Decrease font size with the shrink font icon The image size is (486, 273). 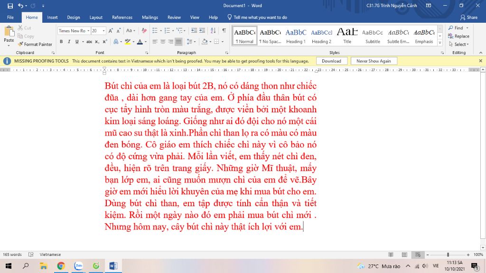point(119,31)
